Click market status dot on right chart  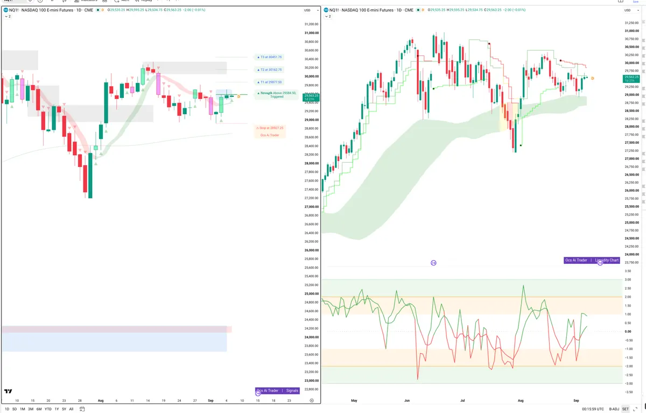pyautogui.click(x=418, y=10)
